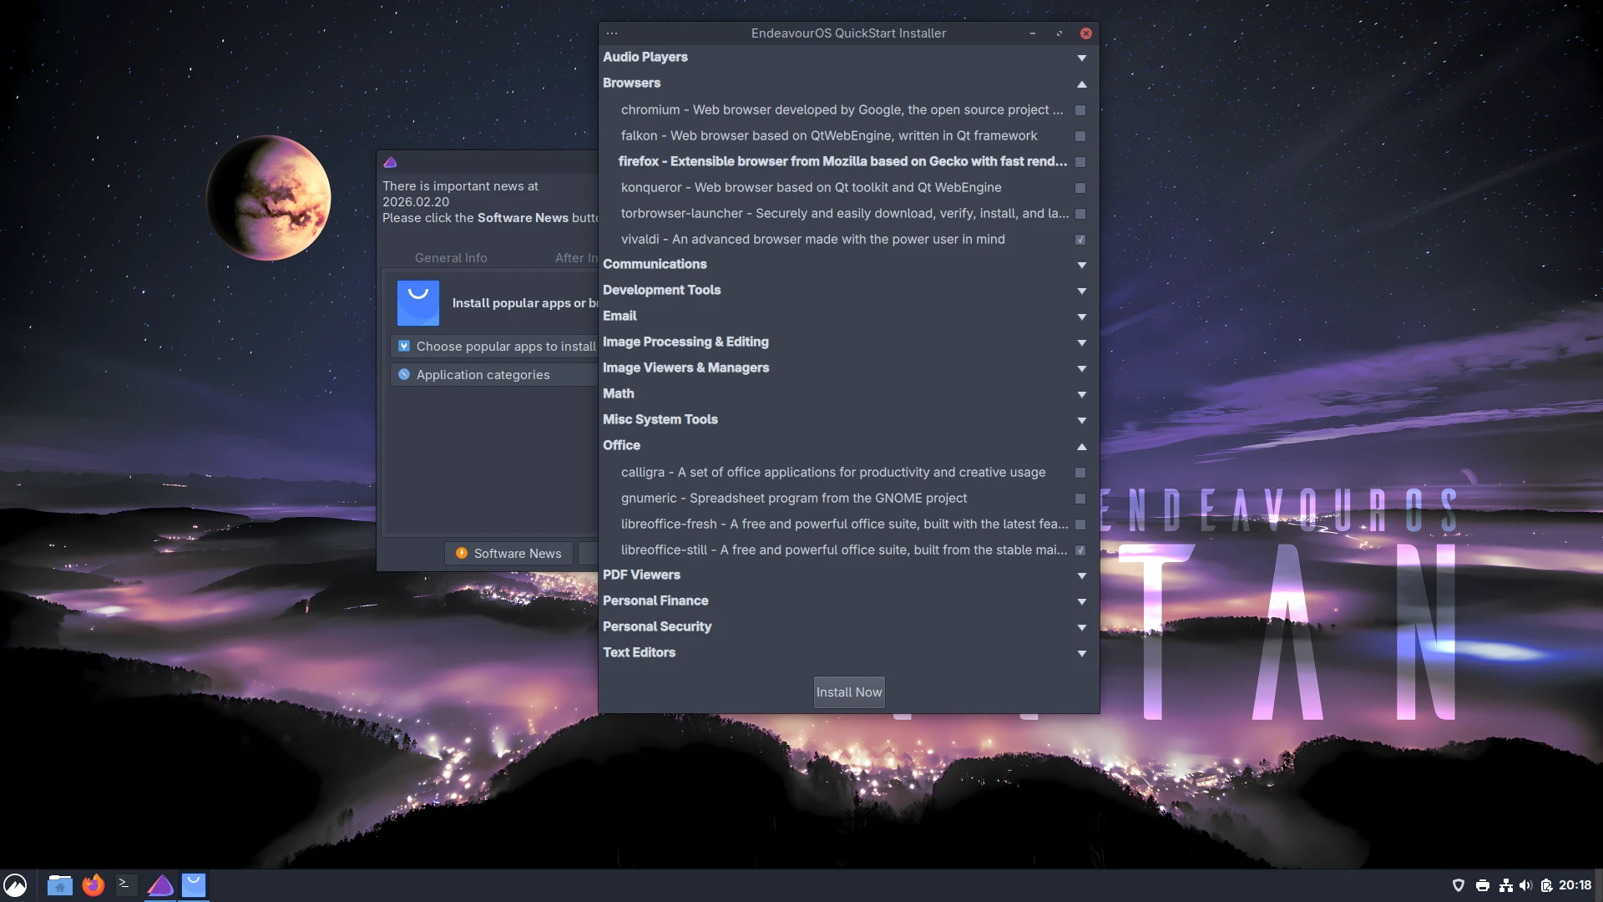
Task: Check the chromium browser checkbox
Action: point(1080,110)
